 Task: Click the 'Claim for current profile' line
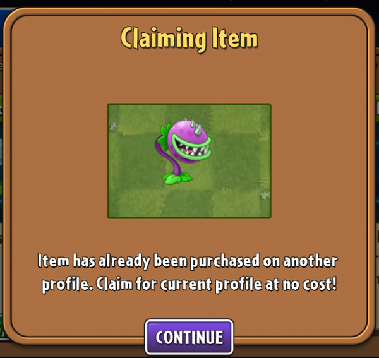click(x=179, y=284)
